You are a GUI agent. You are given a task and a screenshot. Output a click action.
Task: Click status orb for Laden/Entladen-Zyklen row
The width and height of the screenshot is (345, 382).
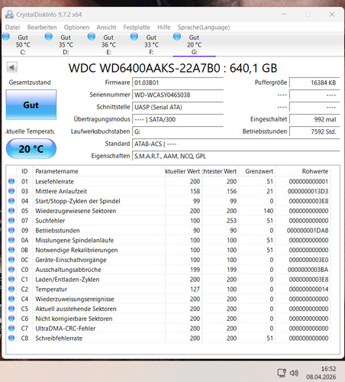tap(11, 279)
